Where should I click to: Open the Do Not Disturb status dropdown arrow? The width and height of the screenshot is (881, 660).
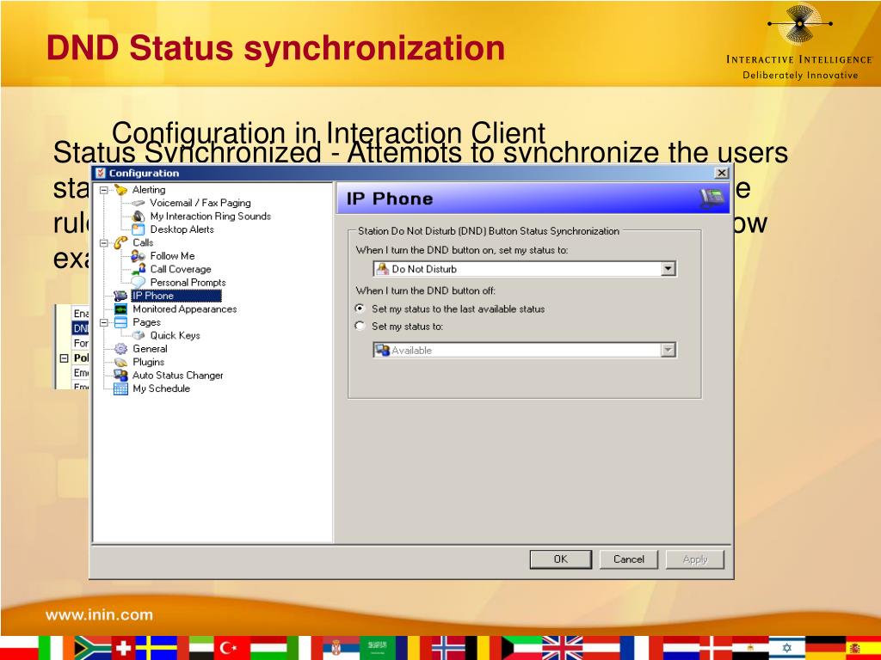(x=668, y=269)
